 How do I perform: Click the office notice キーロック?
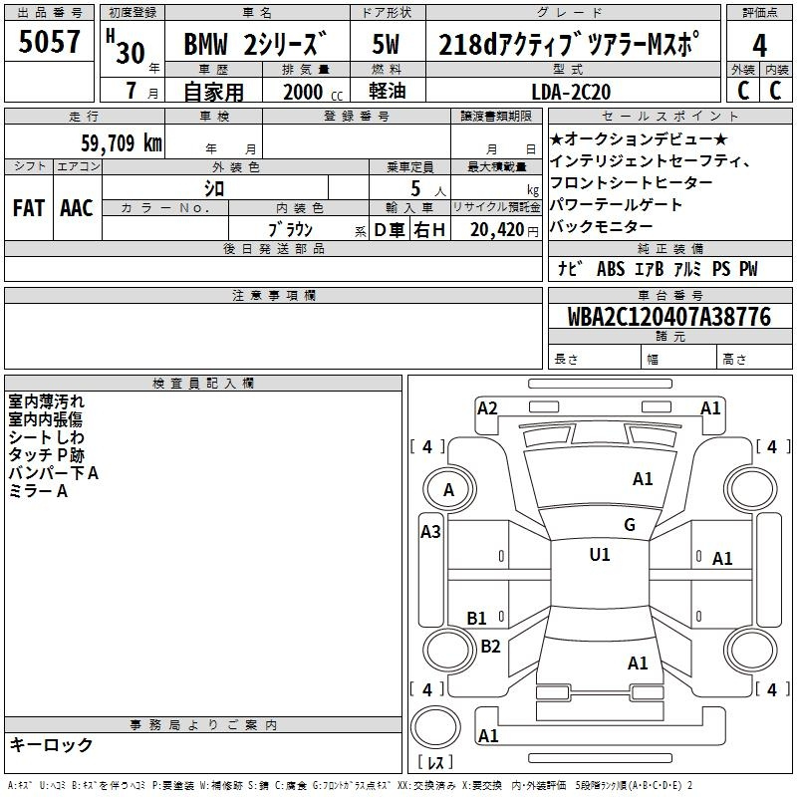coord(52,744)
